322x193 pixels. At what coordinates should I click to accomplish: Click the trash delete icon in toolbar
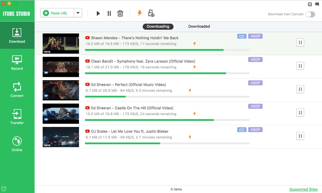pyautogui.click(x=120, y=13)
